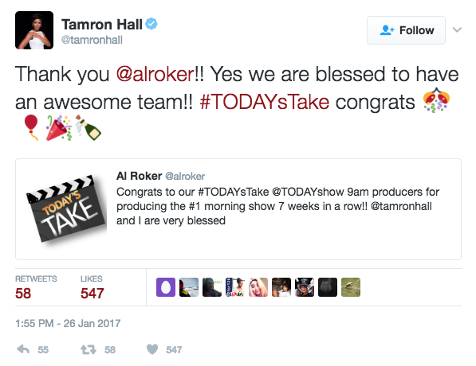Screen dimensions: 476x366
Task: Click the retweet icon
Action: (x=89, y=349)
